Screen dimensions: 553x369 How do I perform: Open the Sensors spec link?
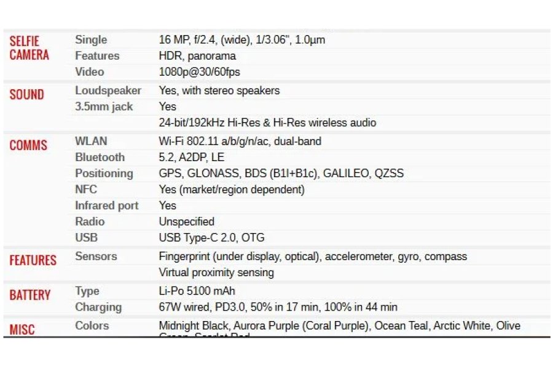point(96,256)
